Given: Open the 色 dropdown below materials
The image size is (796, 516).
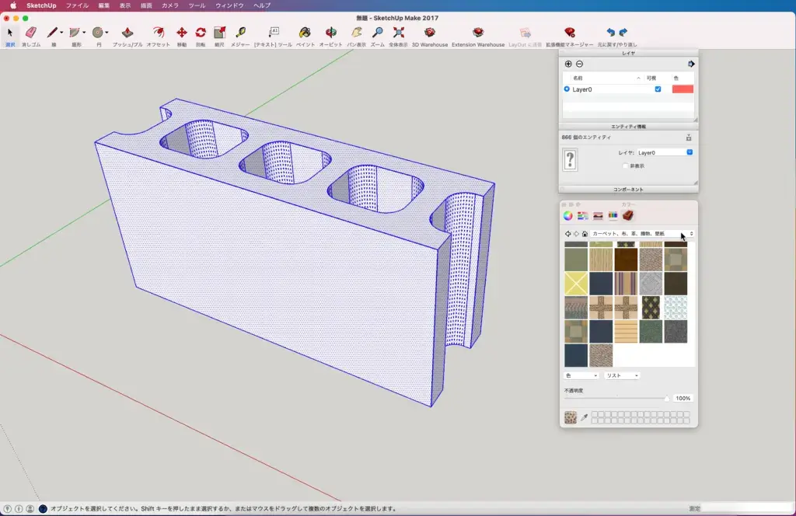Looking at the screenshot, I should coord(581,375).
